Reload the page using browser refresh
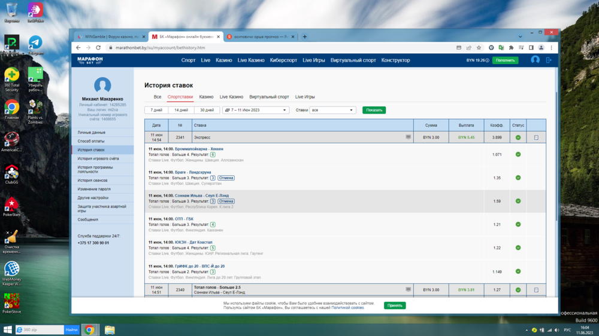The image size is (599, 336). pyautogui.click(x=98, y=48)
